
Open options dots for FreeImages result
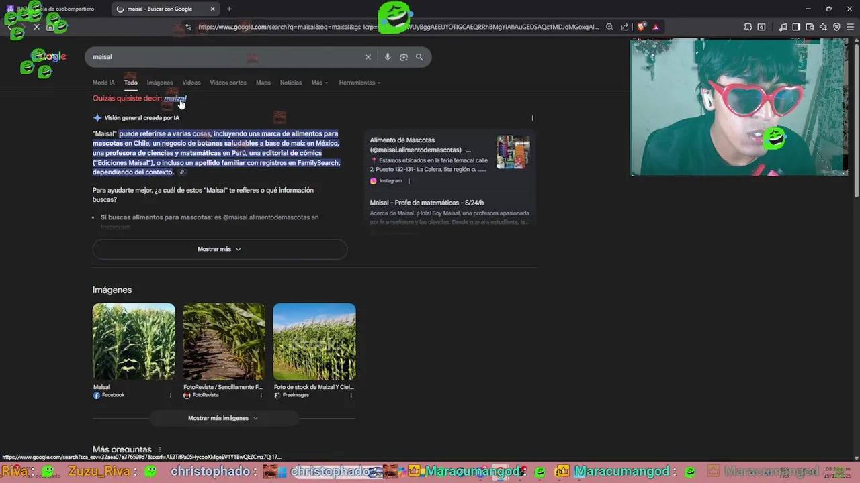[351, 396]
